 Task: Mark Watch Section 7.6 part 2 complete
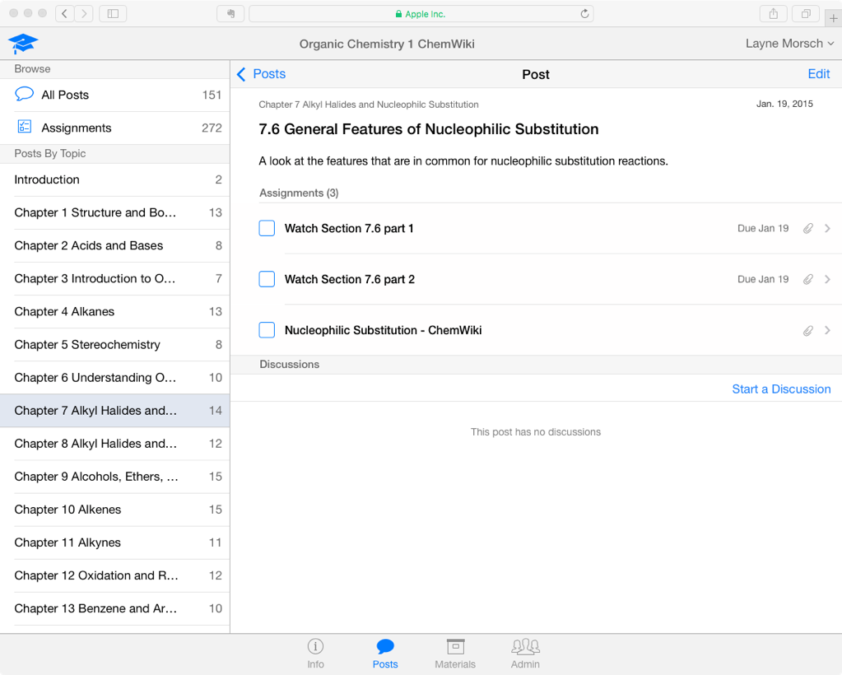pos(267,279)
